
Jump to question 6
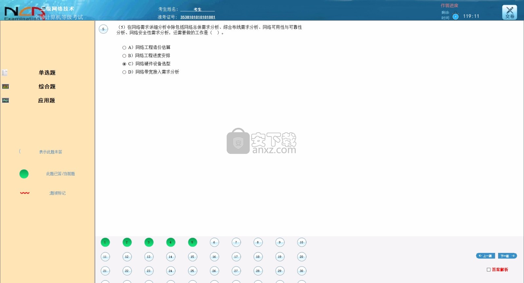coord(214,242)
